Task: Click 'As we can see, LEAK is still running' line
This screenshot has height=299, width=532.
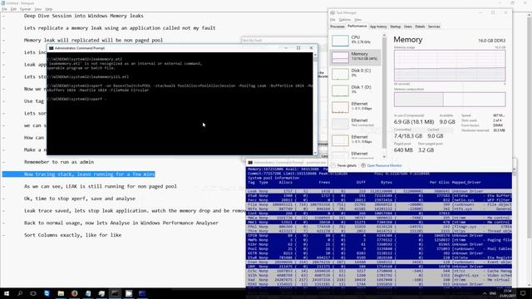Action: coord(100,186)
